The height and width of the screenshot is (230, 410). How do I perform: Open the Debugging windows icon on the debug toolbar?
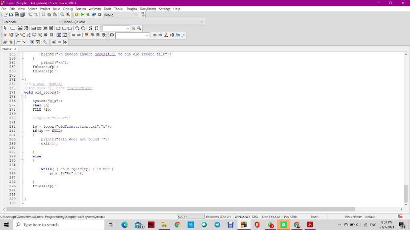[x=59, y=35]
